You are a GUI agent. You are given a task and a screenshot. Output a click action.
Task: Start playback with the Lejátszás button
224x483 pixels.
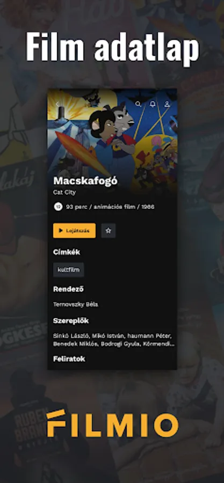tap(74, 231)
